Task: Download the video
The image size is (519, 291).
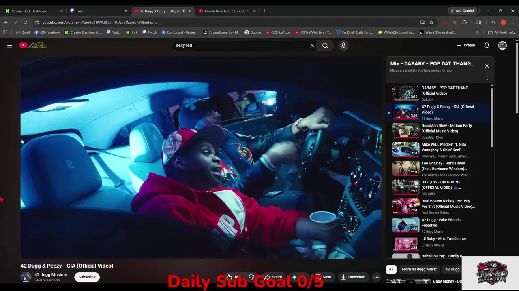Action: (353, 277)
